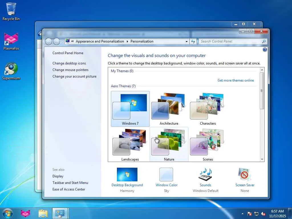
Task: Open the clock showing 6:57 AM
Action: point(277,214)
